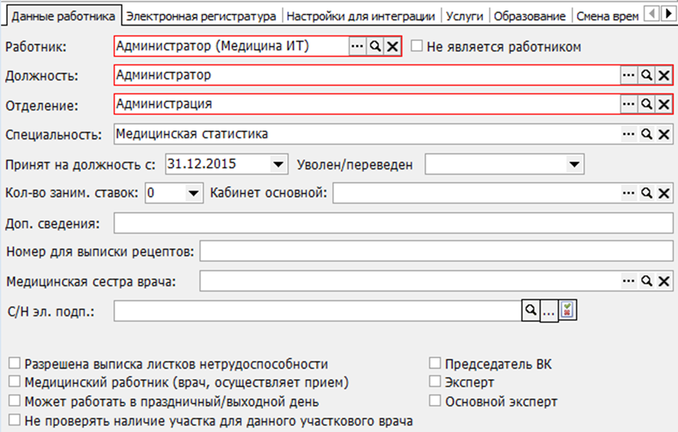
Task: Click the Доп. сведения input field
Action: click(x=393, y=223)
